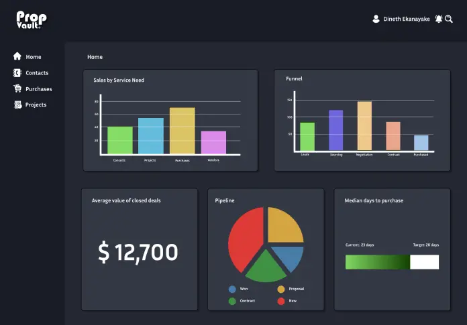Click the median days progress bar
467x325 pixels.
[x=392, y=262]
